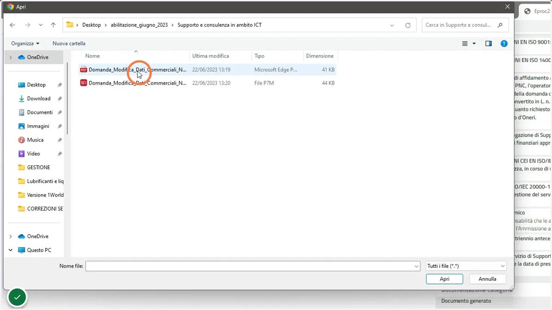552x310 pixels.
Task: Click the search magnifier icon
Action: click(501, 25)
